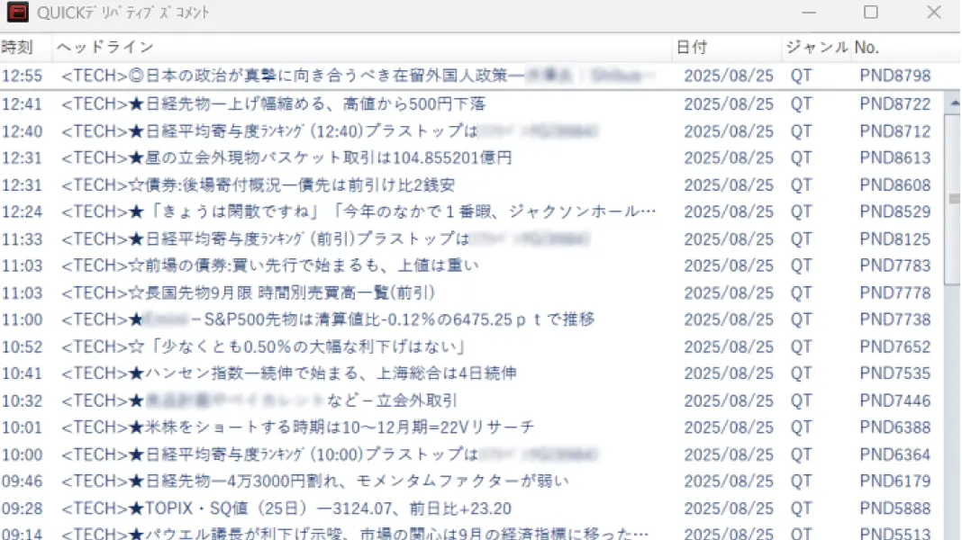Sort by the 時刻 column header
This screenshot has height=540, width=962.
pyautogui.click(x=16, y=47)
